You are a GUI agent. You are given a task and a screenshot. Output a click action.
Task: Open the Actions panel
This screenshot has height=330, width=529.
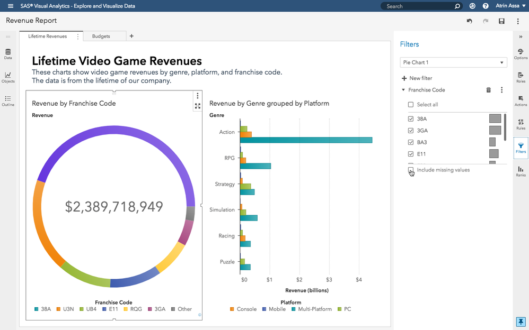coord(521,100)
